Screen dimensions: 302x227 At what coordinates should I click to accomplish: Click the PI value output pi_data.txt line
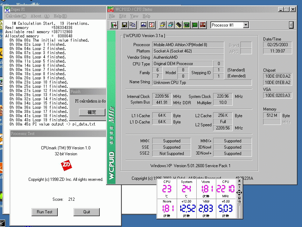pos(52,124)
